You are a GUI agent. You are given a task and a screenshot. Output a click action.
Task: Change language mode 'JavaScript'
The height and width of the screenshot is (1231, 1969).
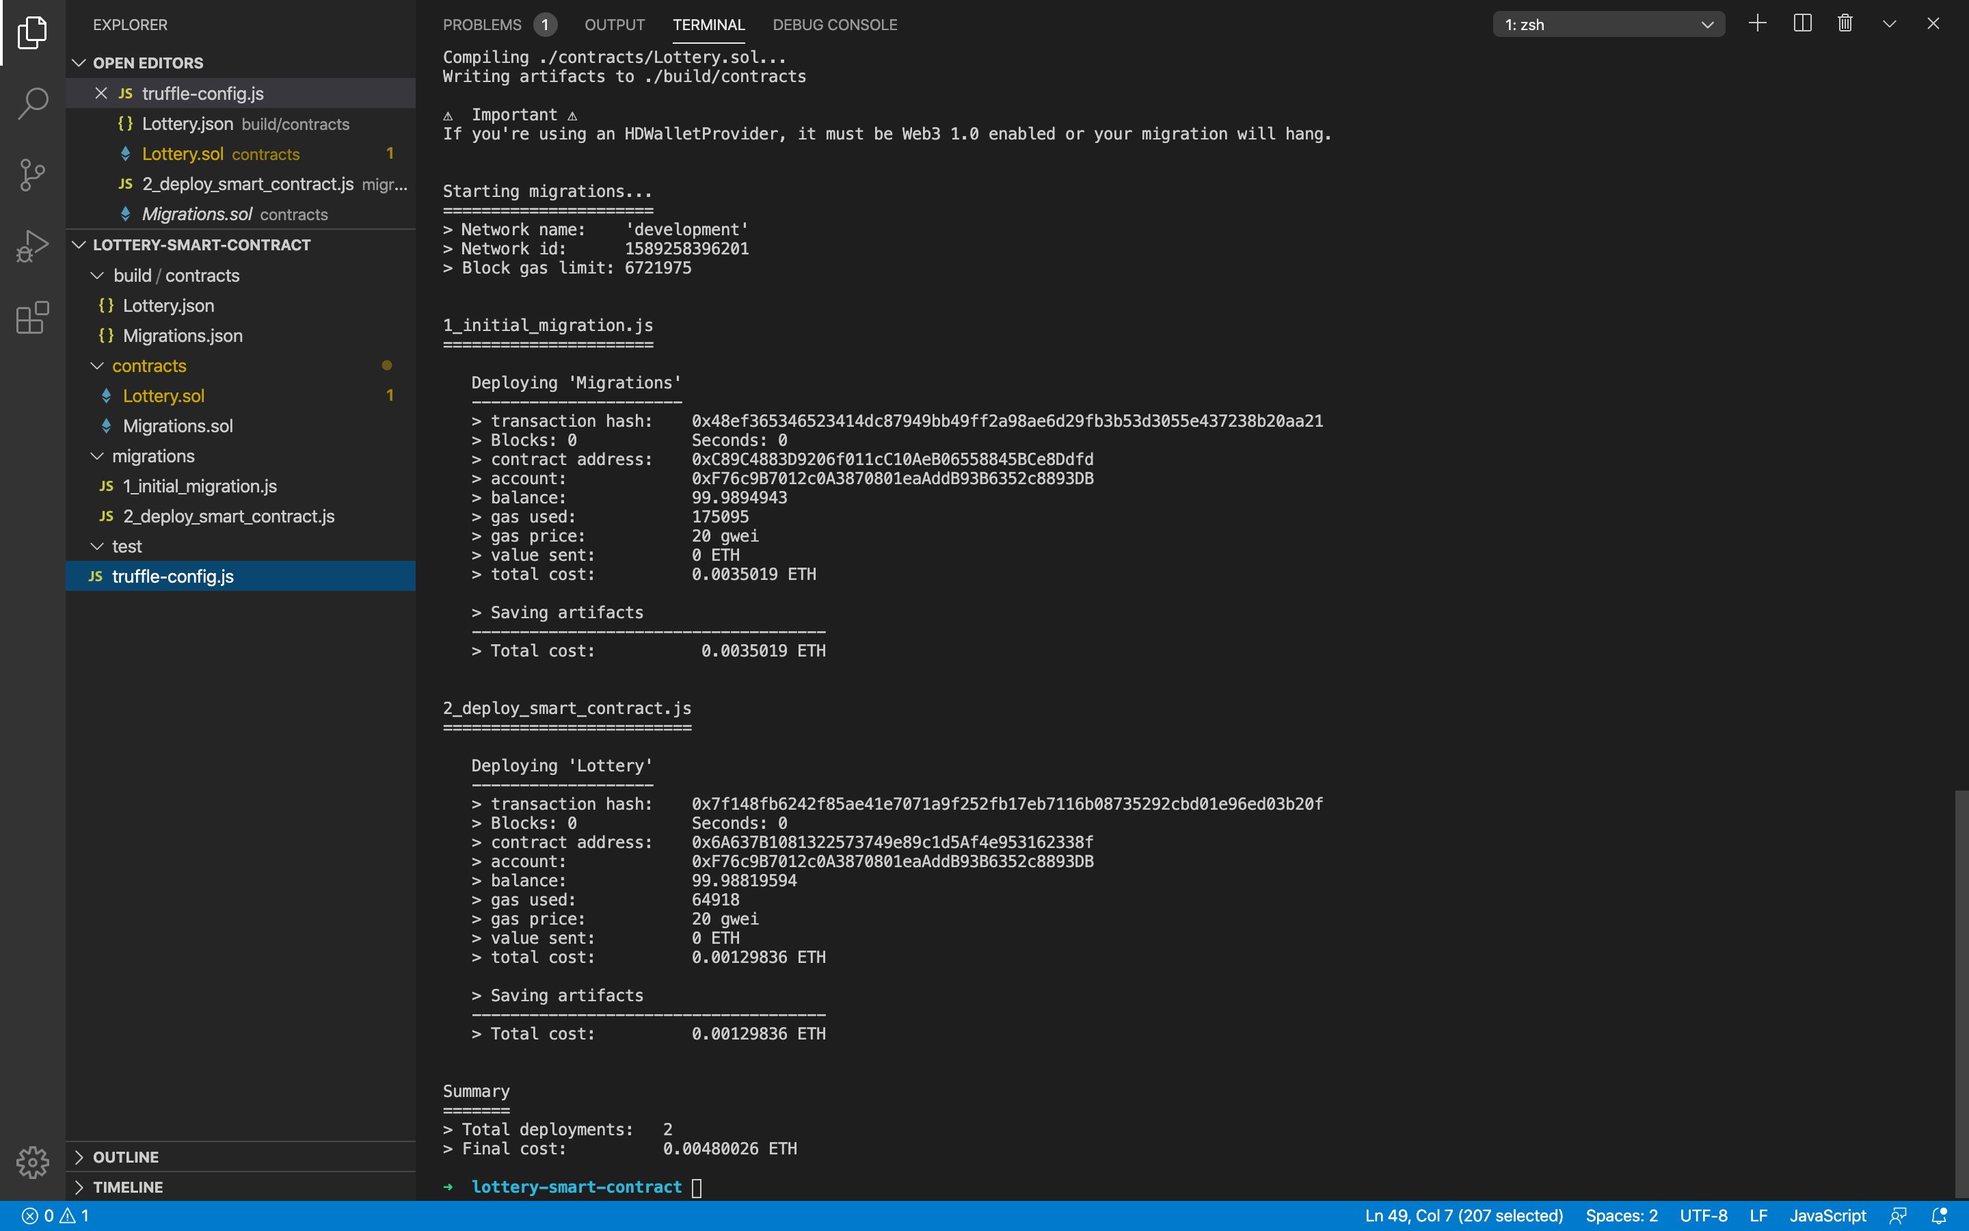(x=1827, y=1215)
